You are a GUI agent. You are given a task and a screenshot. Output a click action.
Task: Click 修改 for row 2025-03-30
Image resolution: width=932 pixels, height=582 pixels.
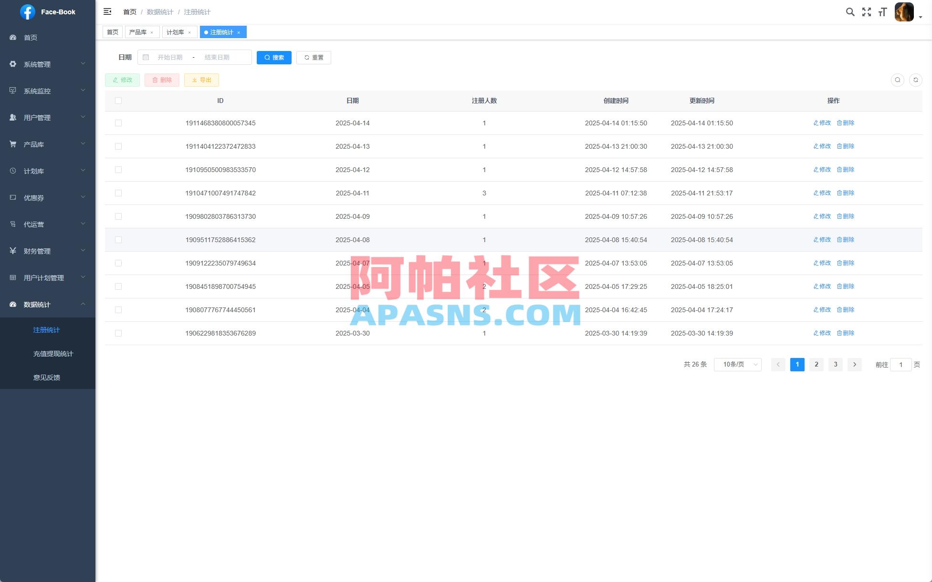[x=822, y=333]
